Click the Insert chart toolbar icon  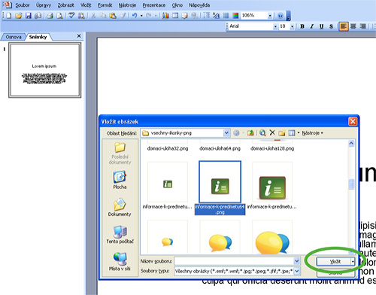coord(165,16)
